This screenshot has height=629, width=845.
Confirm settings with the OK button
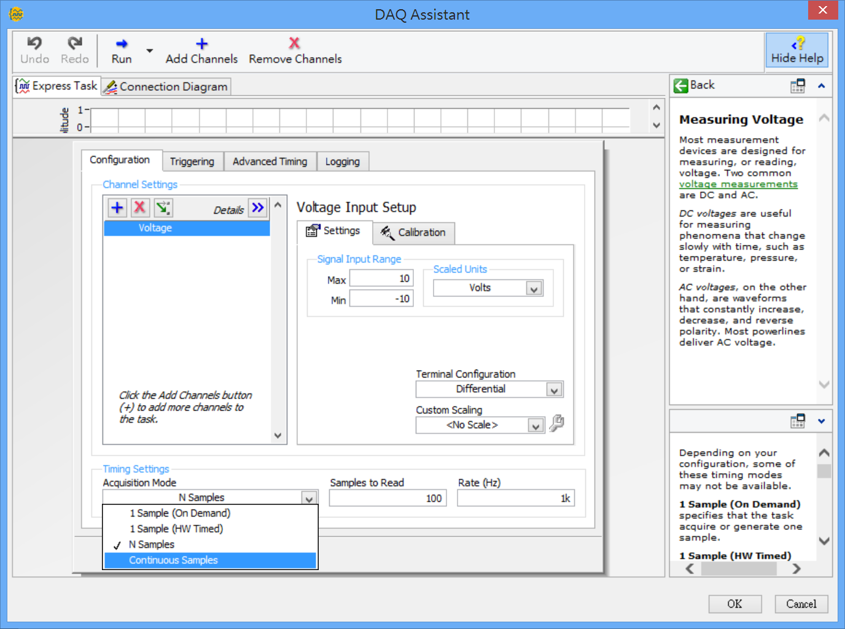coord(734,603)
